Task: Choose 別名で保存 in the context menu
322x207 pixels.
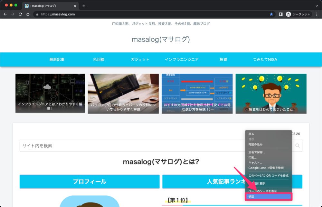Action: click(269, 152)
